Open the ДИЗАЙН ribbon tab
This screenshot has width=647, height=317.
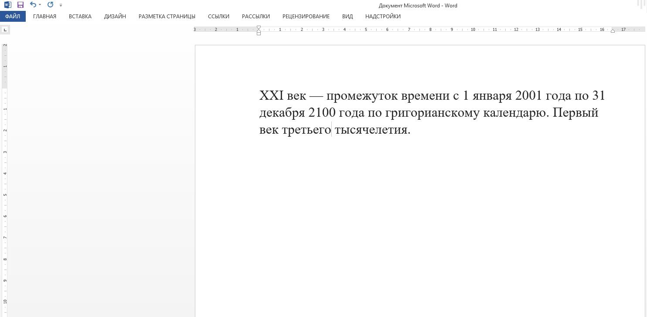[115, 16]
